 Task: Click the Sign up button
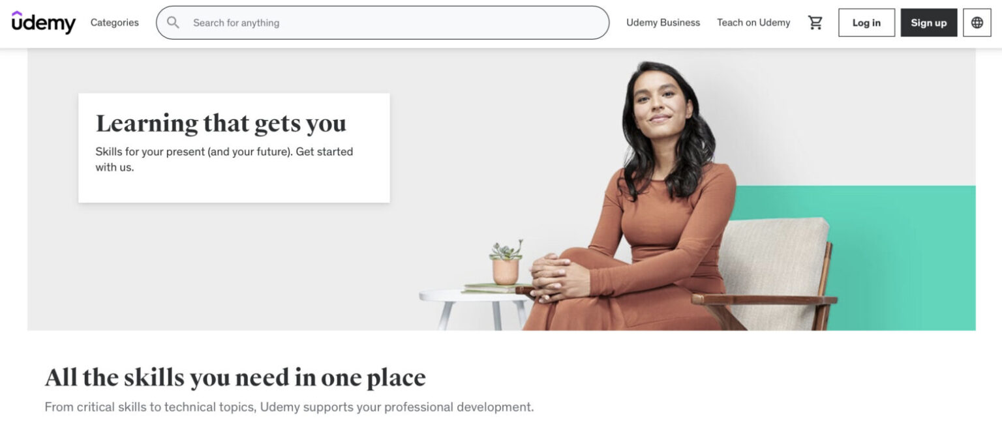[x=928, y=23]
